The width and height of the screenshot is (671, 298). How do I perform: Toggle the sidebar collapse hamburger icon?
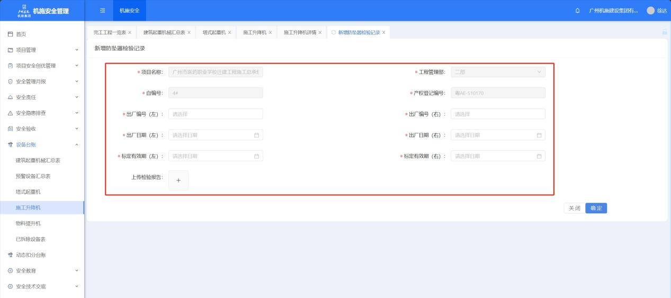(103, 11)
